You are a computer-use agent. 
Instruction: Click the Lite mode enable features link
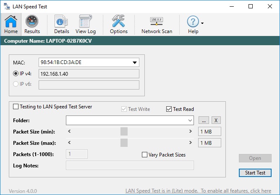[x=198, y=191]
